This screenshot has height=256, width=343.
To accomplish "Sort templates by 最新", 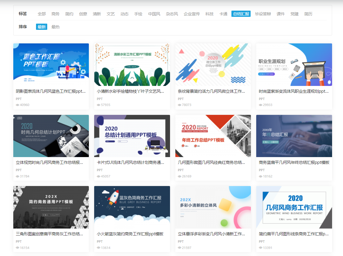I will 42,27.
